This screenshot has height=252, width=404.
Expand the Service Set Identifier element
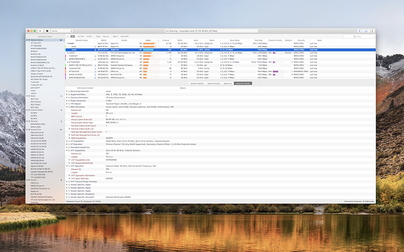click(x=67, y=91)
